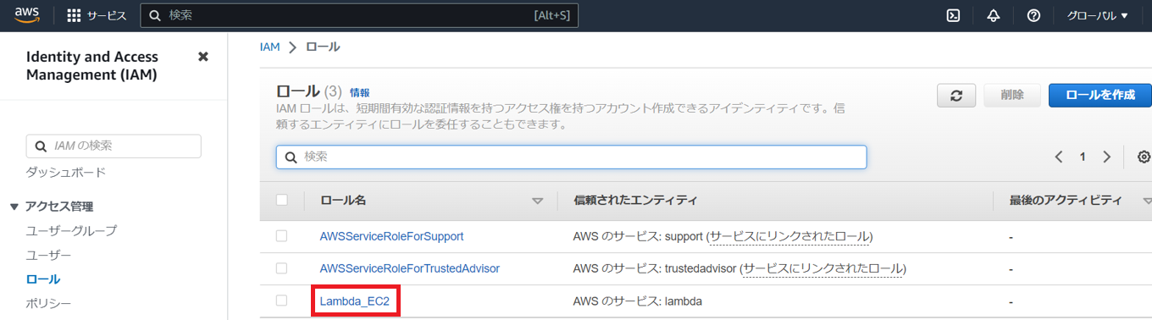Image resolution: width=1152 pixels, height=320 pixels.
Task: Select the AWSServiceRoleForSupport checkbox
Action: click(282, 236)
